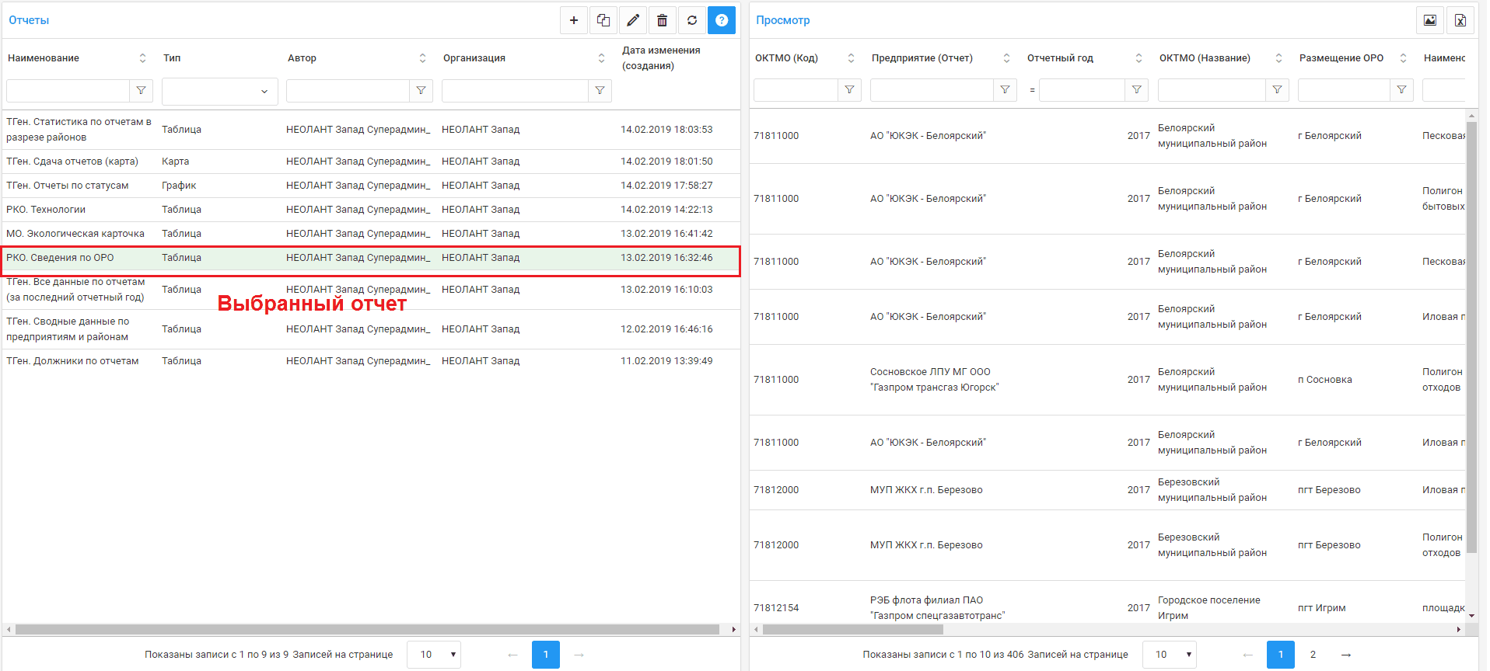Click the copy report icon

603,20
